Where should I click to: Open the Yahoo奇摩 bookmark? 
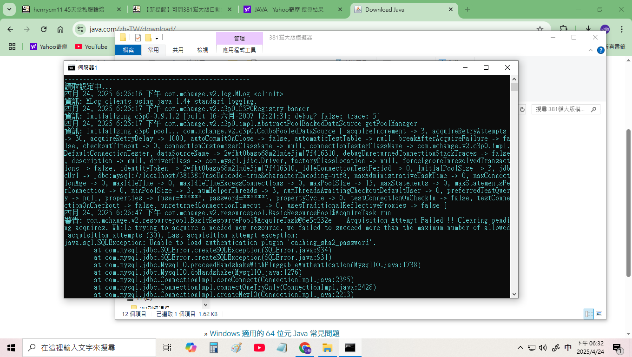click(x=49, y=46)
